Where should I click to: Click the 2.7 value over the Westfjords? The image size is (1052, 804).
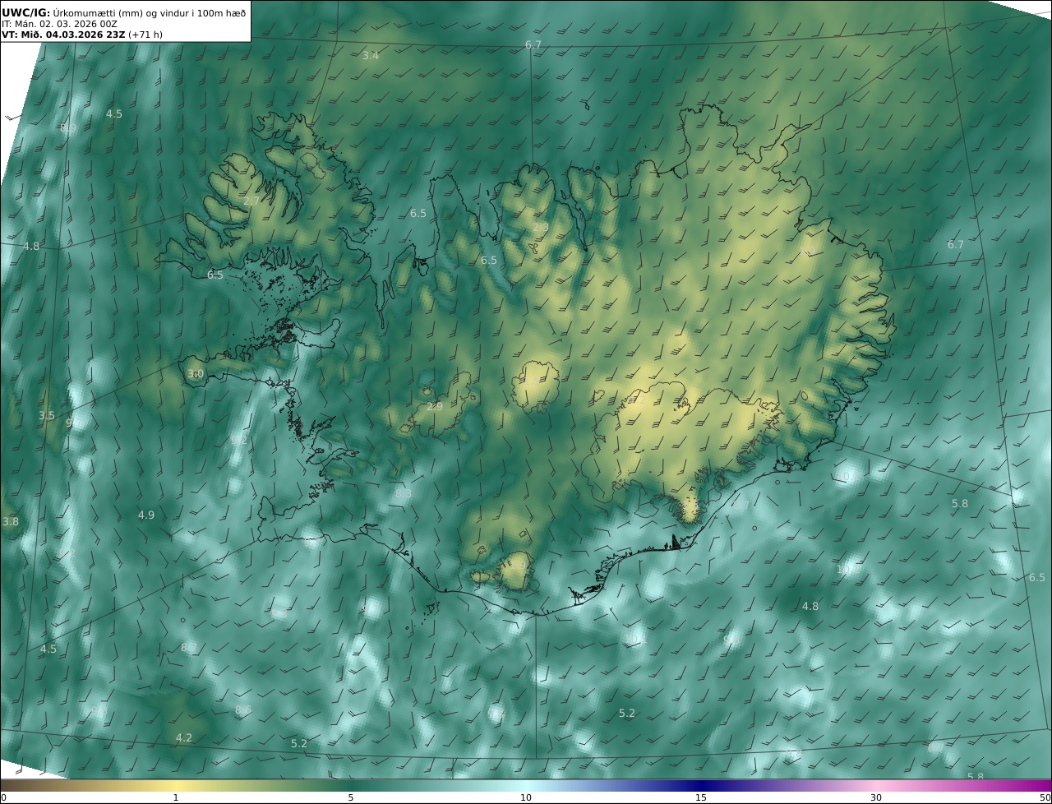pyautogui.click(x=251, y=201)
